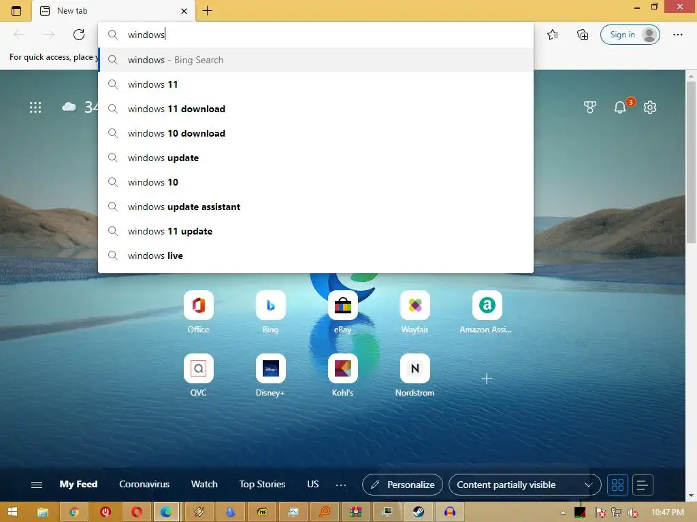Open Edge Settings and more menu
697x522 pixels.
tap(677, 35)
